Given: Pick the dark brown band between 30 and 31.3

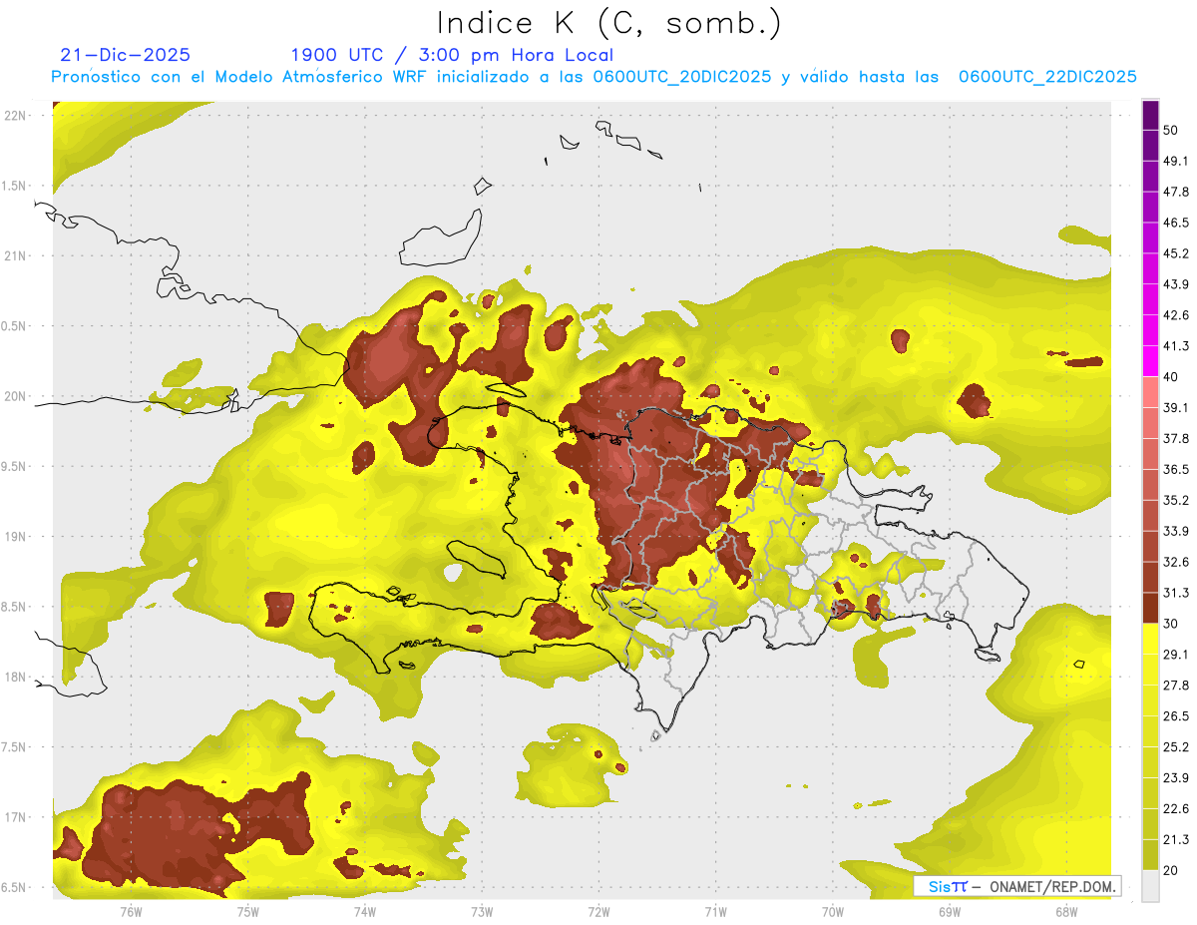Looking at the screenshot, I should click(x=1150, y=609).
